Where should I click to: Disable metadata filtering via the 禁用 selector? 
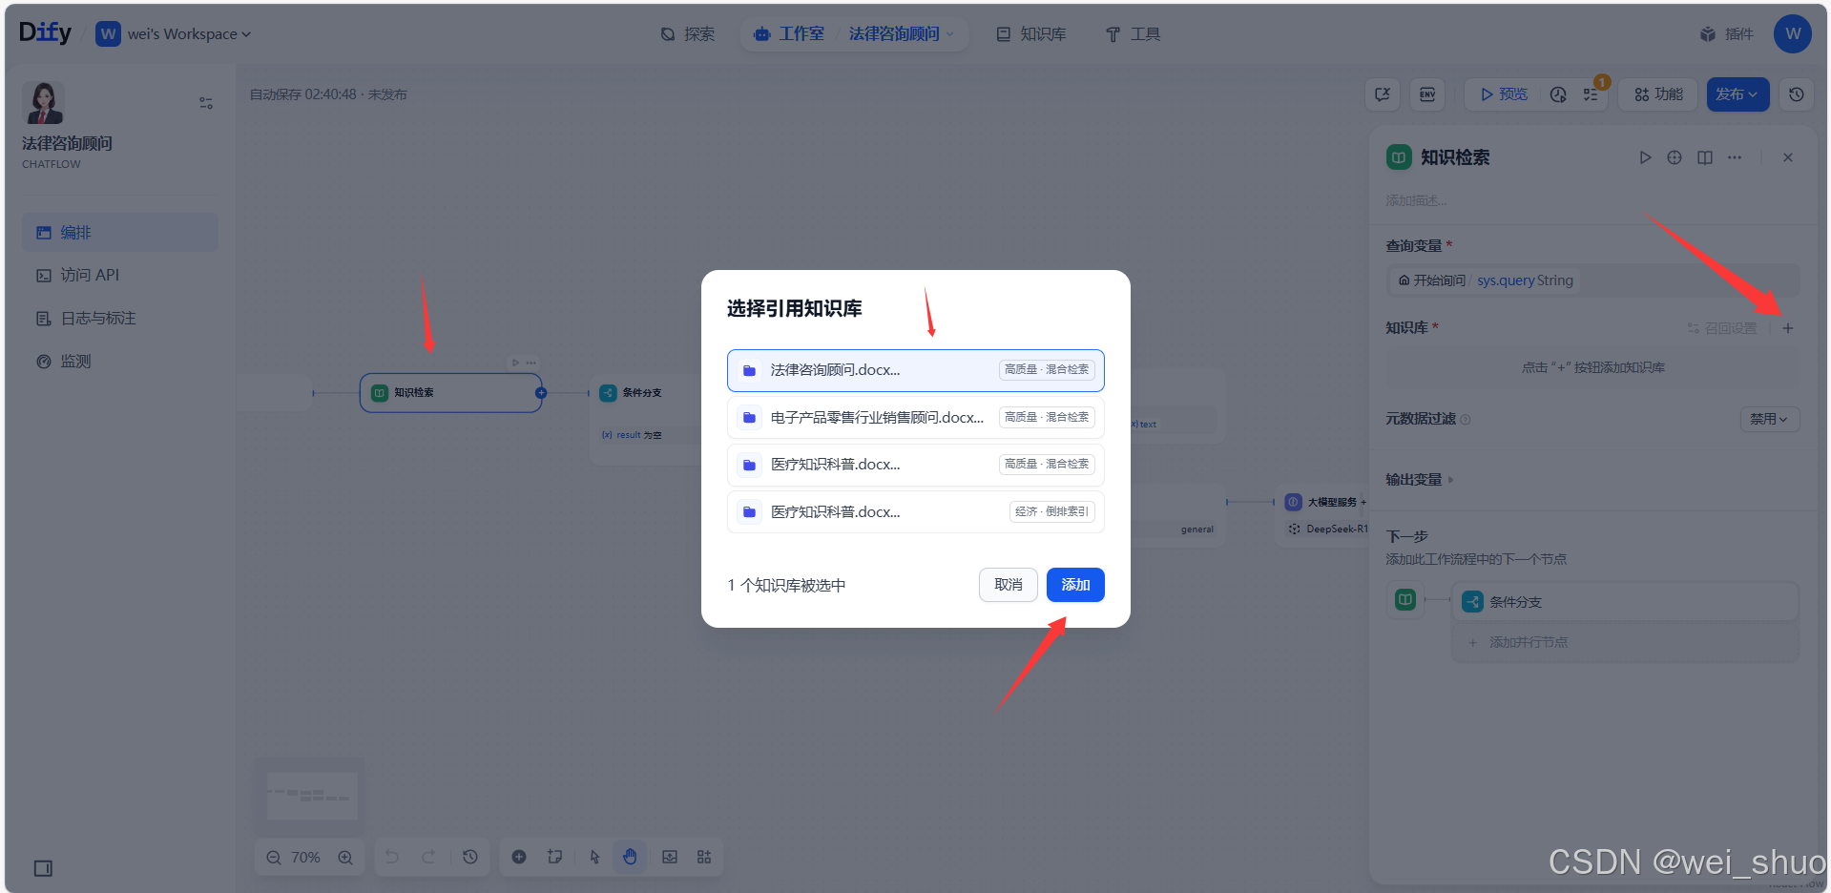(1769, 419)
